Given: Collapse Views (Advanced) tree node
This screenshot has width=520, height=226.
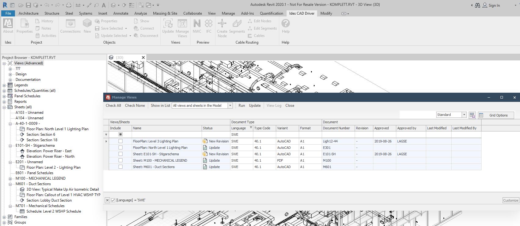Looking at the screenshot, I should point(4,63).
